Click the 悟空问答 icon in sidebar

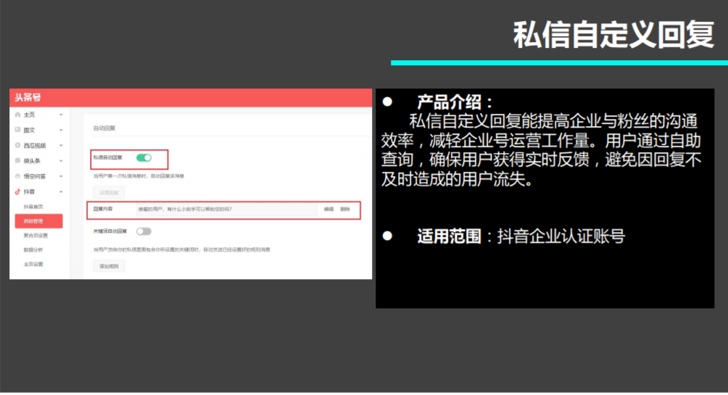[17, 176]
